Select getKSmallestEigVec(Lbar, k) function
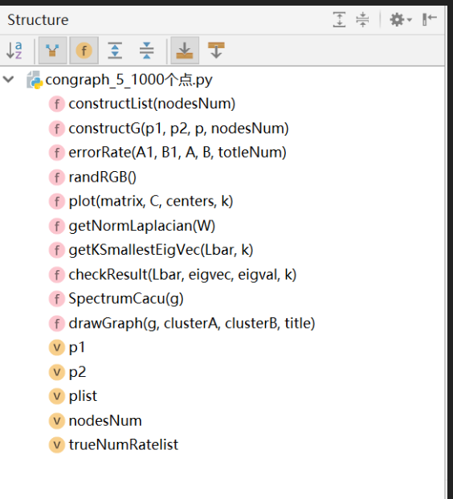453x499 pixels. (161, 250)
